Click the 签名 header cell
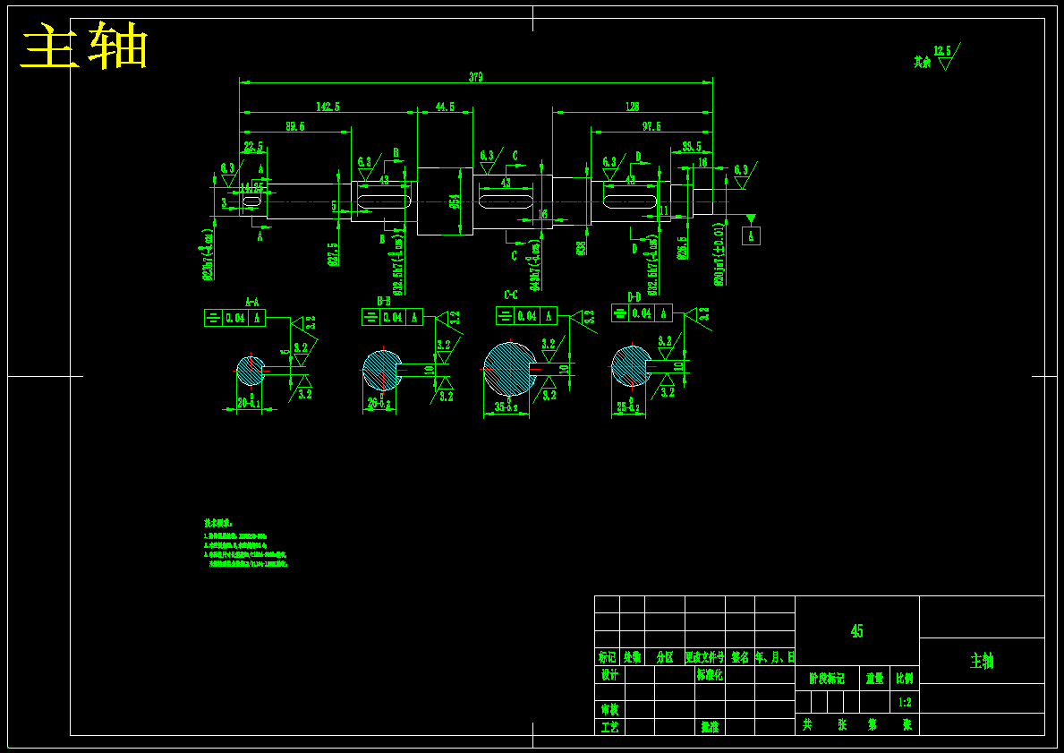This screenshot has width=1064, height=753. coord(740,657)
